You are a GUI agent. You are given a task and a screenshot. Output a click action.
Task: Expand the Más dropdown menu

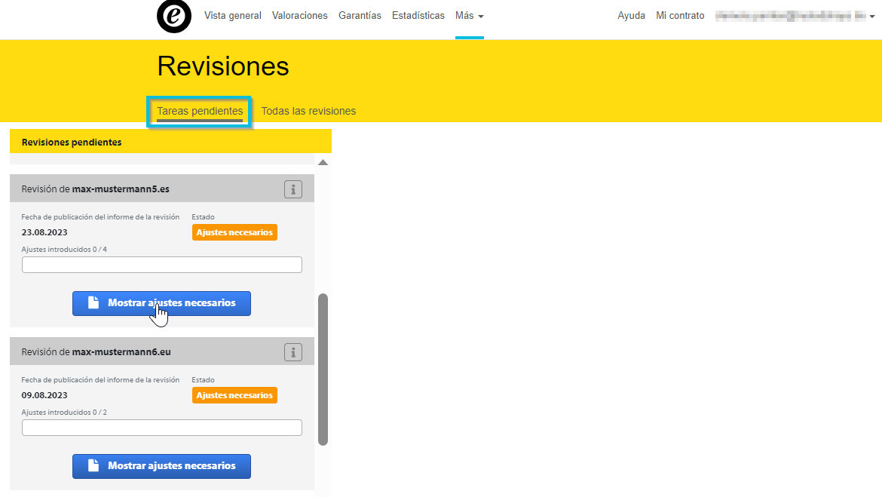(470, 16)
